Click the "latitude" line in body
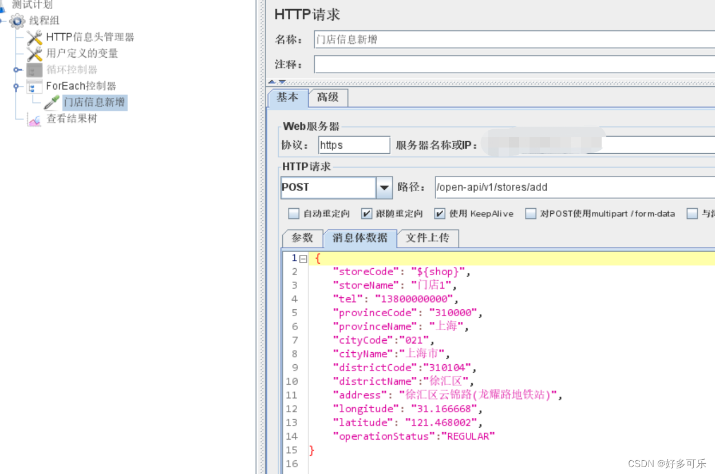Image resolution: width=715 pixels, height=474 pixels. pyautogui.click(x=408, y=423)
